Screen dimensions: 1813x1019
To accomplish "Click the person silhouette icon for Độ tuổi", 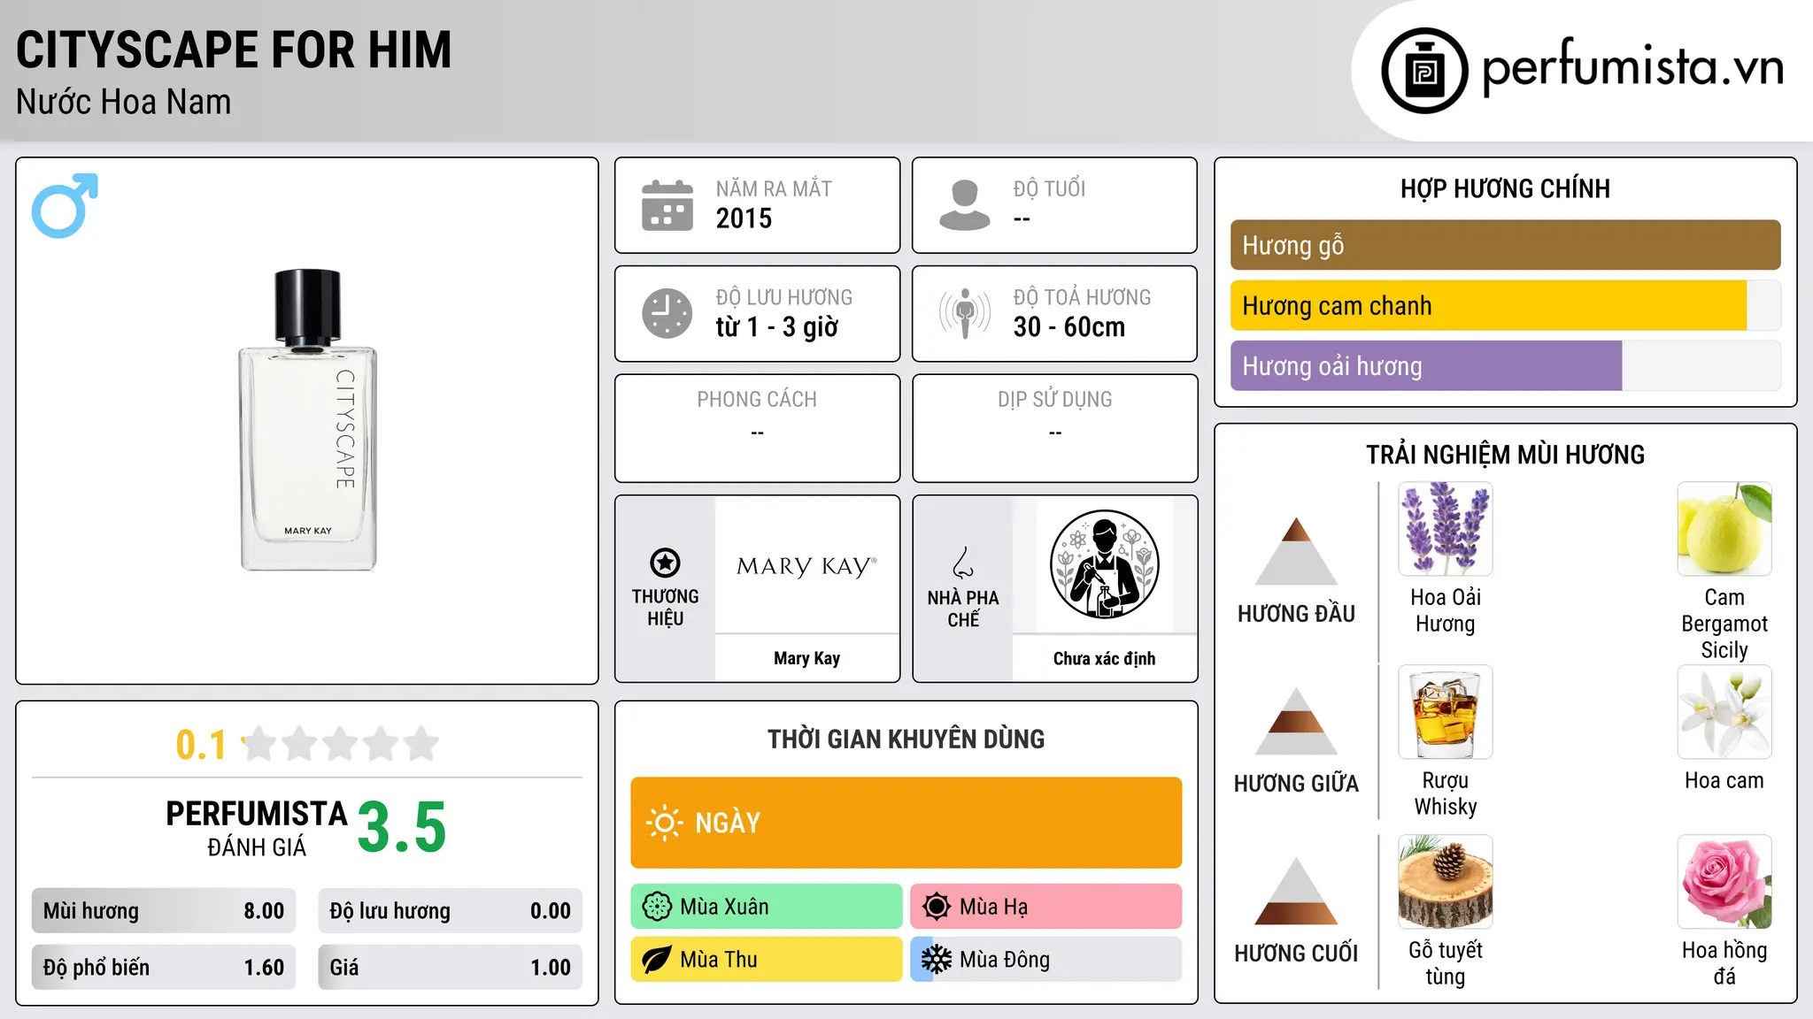I will (x=964, y=205).
